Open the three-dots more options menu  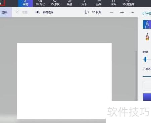132,12
